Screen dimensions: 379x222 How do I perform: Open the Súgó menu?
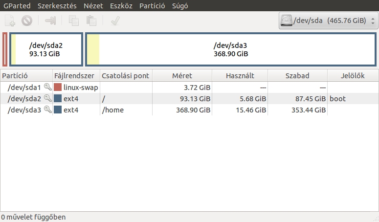coord(180,6)
